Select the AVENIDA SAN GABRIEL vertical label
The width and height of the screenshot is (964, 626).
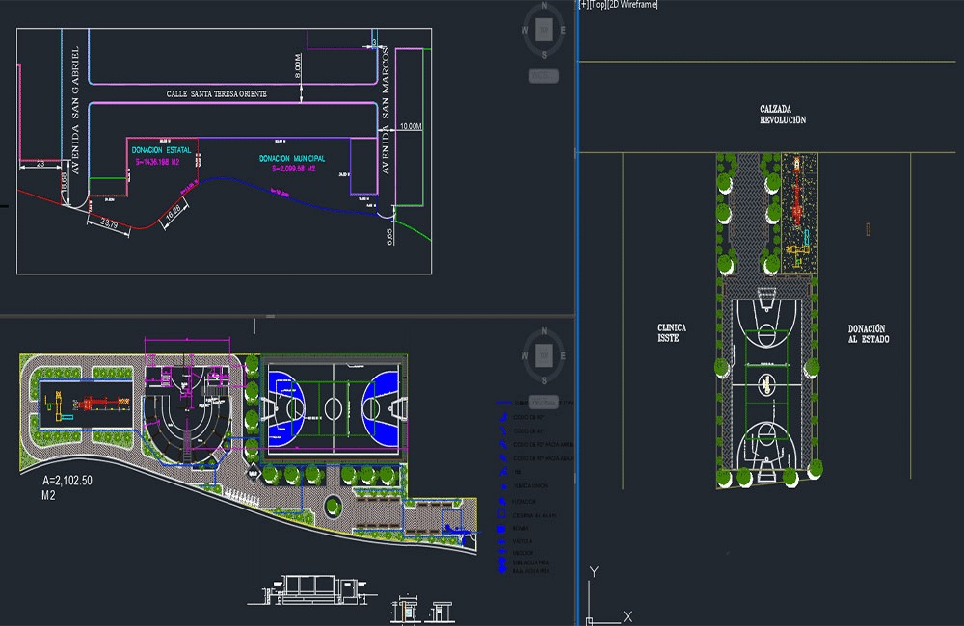[x=75, y=111]
